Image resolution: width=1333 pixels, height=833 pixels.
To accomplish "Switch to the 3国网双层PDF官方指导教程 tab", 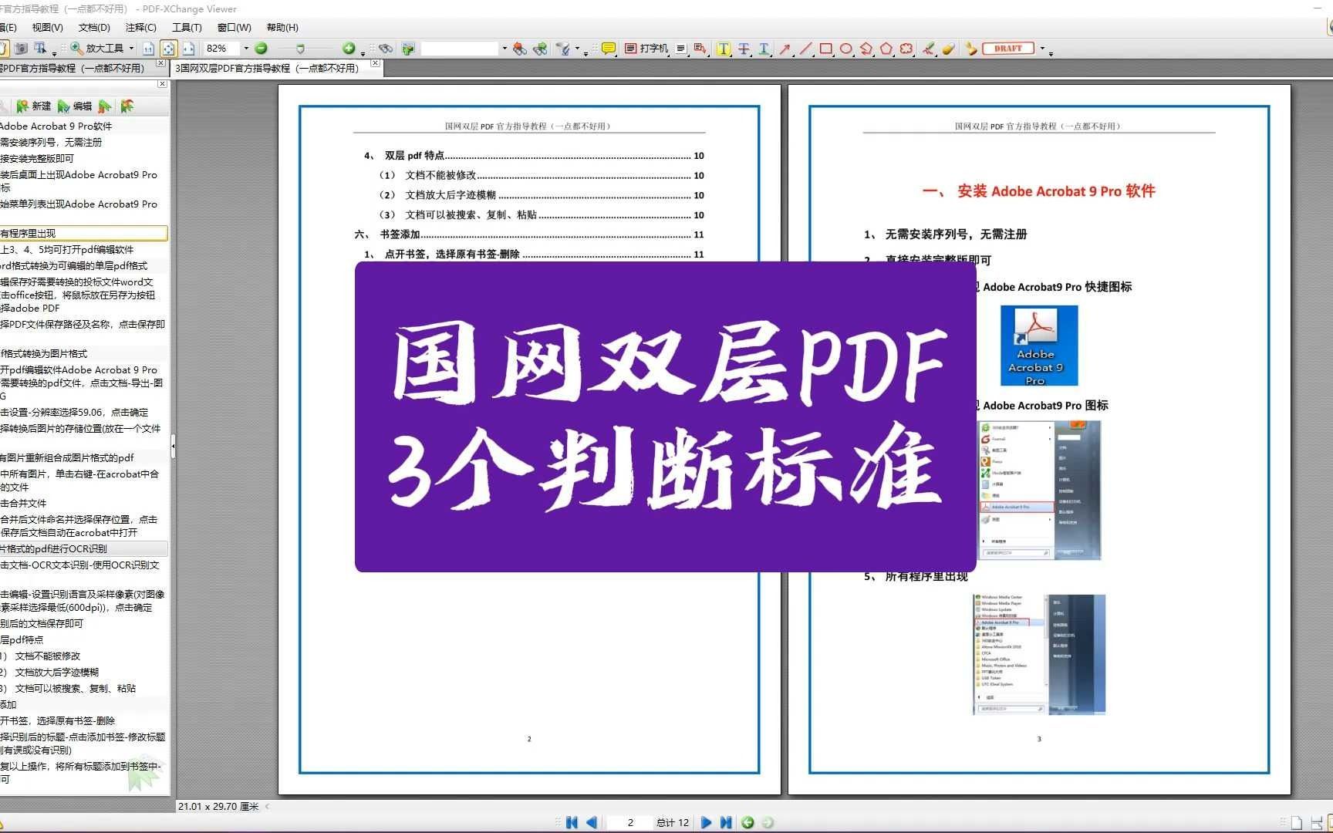I will [x=268, y=68].
